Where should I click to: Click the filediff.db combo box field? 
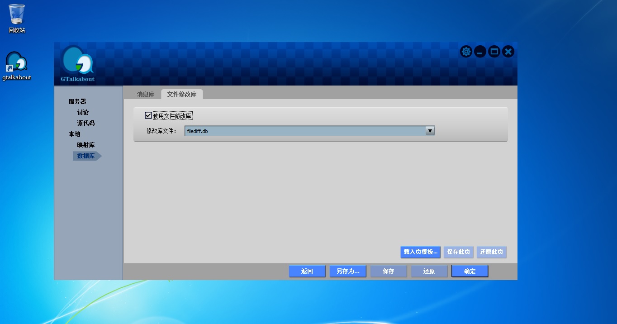(309, 131)
